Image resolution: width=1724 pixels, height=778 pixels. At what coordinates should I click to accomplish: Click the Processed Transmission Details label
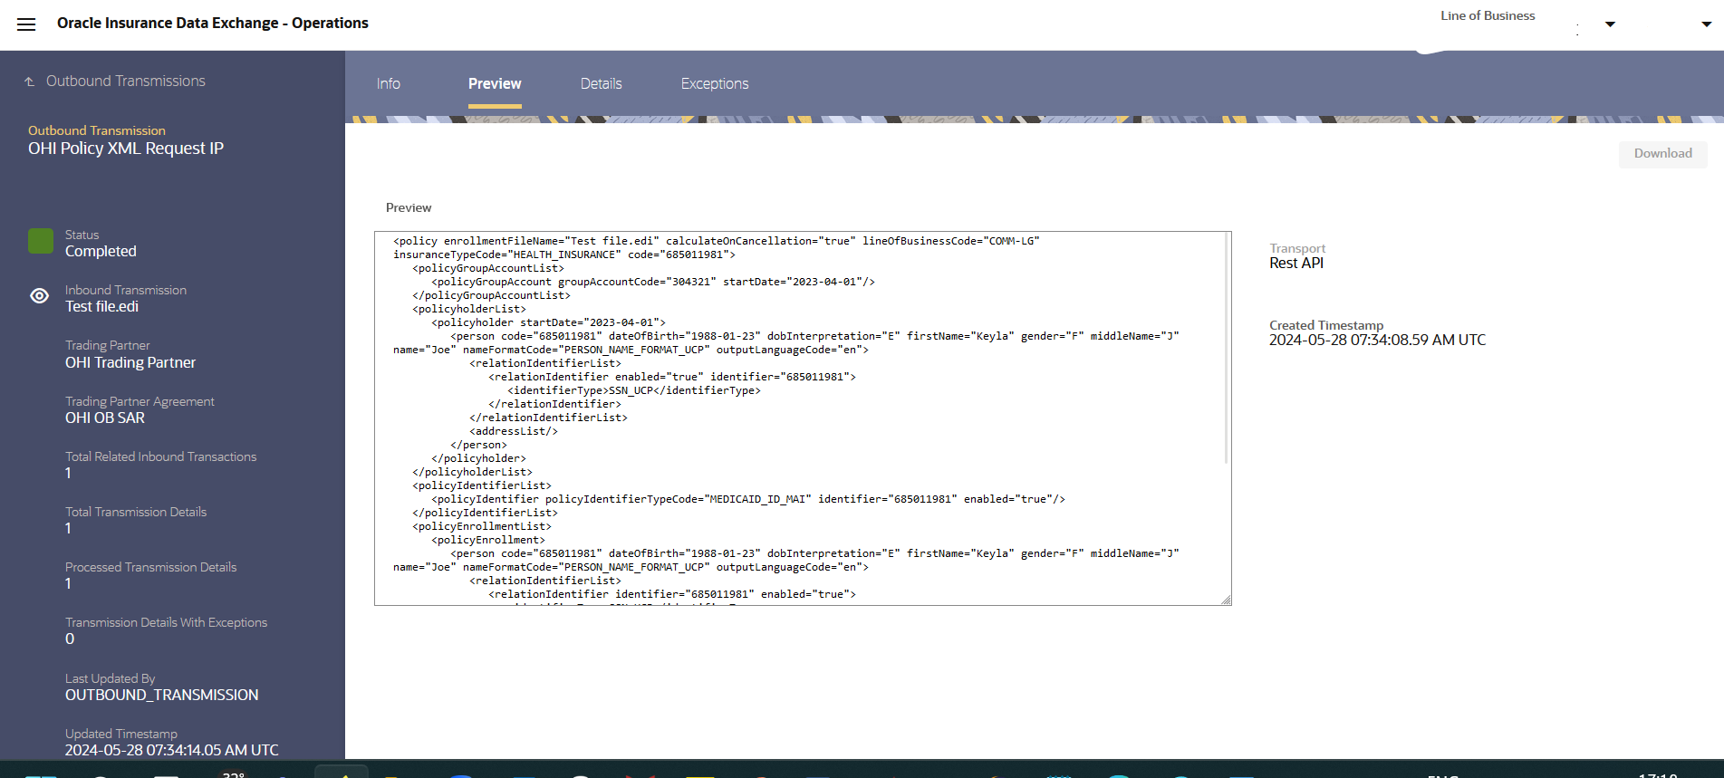pos(150,567)
